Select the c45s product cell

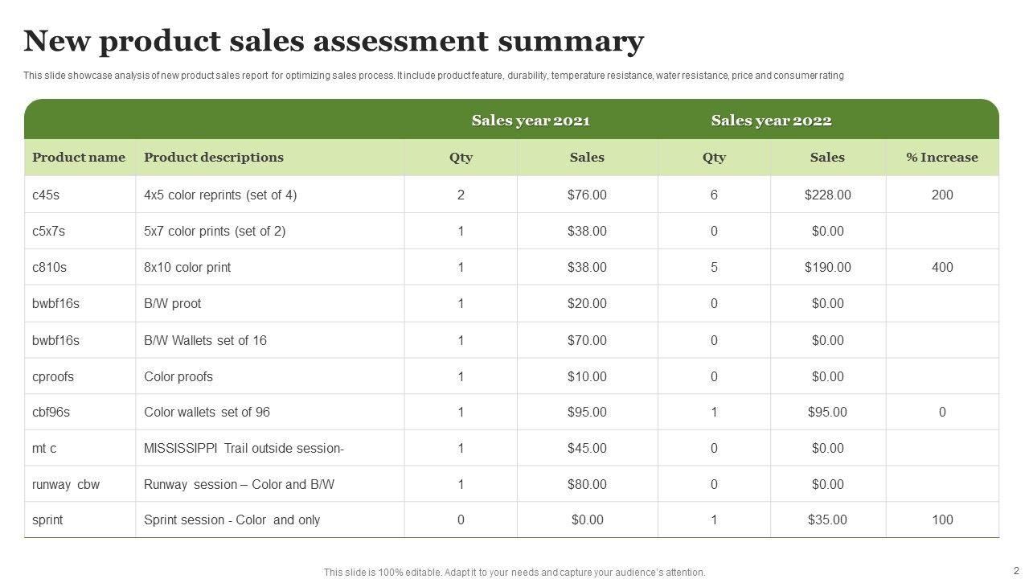point(46,195)
